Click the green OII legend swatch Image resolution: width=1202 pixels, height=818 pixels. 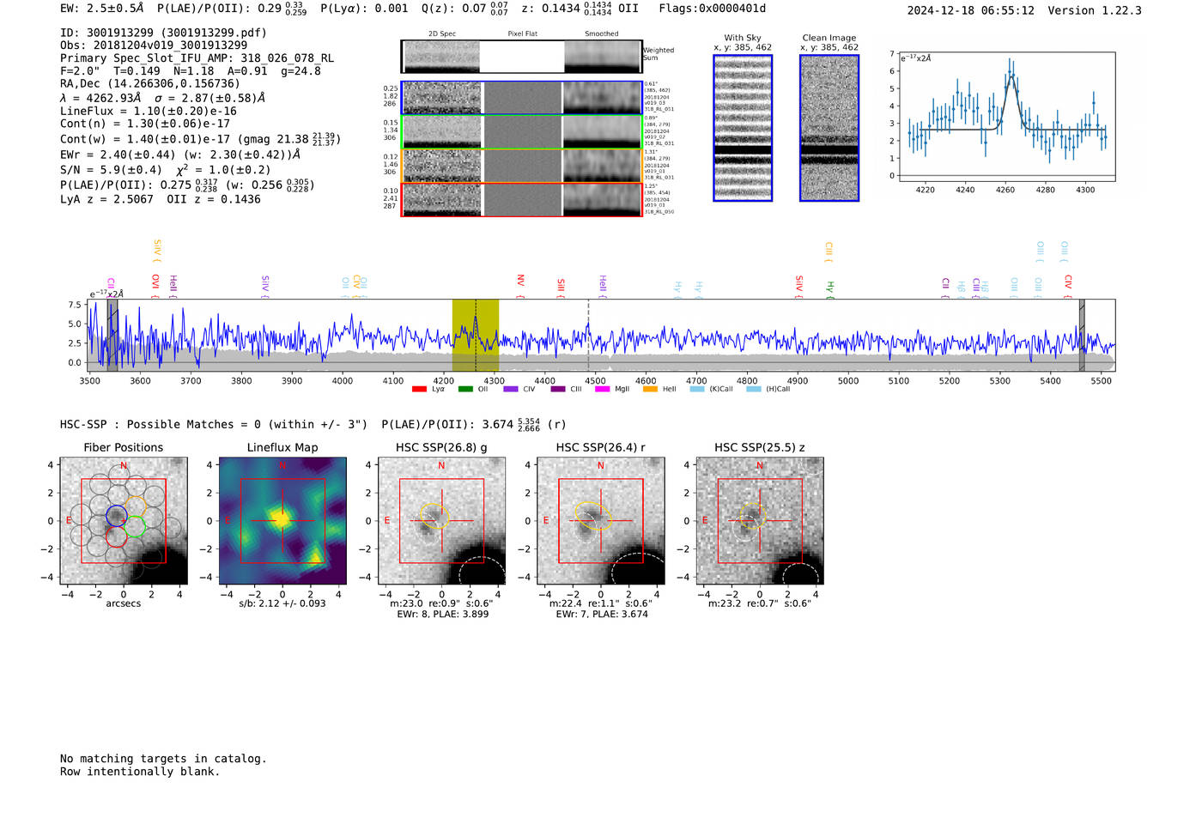tap(465, 389)
